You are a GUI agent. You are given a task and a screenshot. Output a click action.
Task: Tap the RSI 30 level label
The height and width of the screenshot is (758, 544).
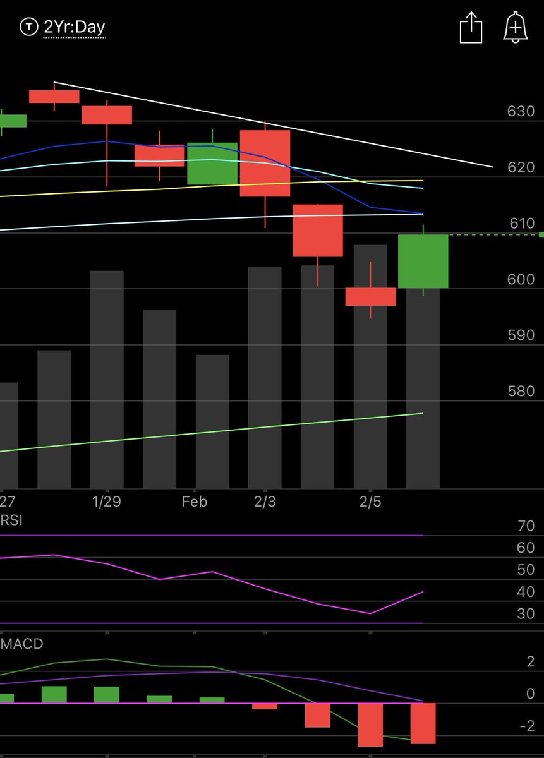[x=526, y=613]
